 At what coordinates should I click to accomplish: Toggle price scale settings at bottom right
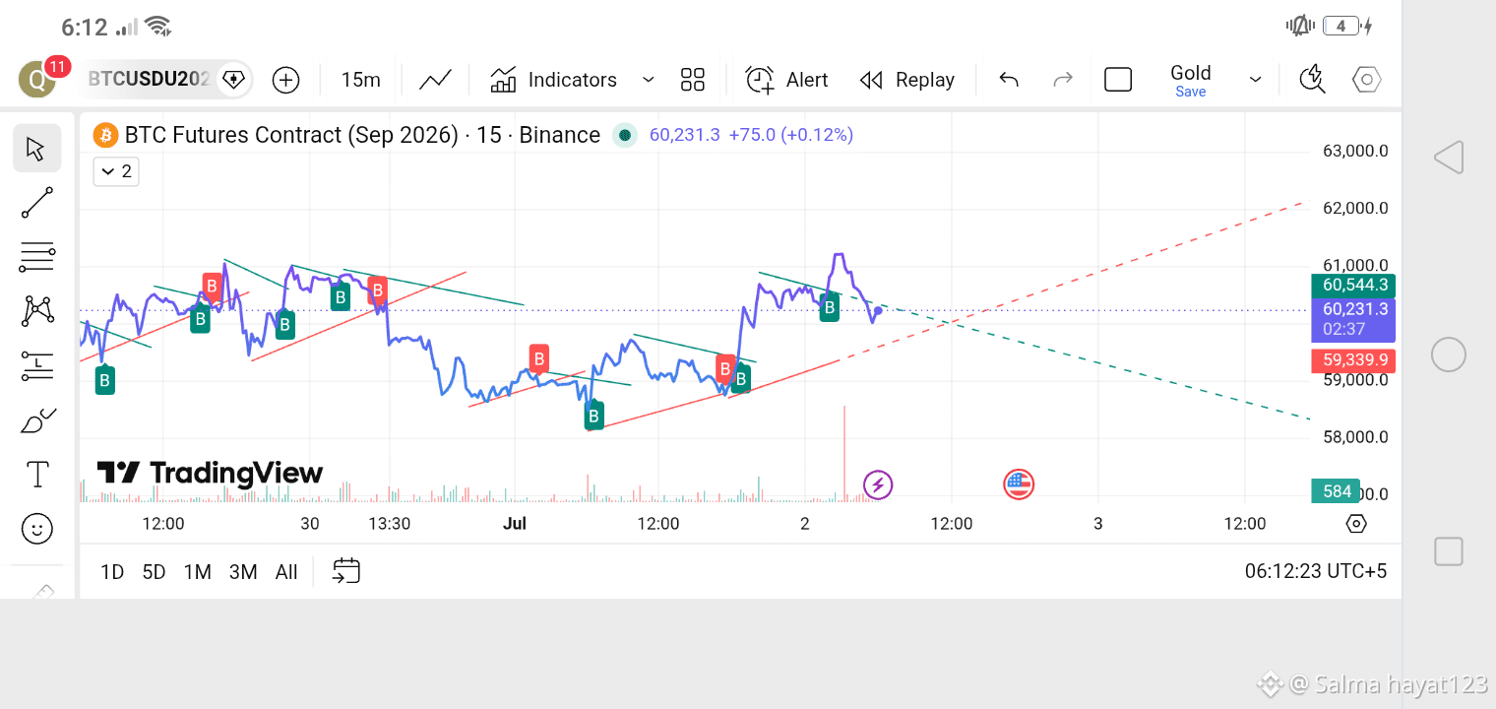(x=1356, y=524)
